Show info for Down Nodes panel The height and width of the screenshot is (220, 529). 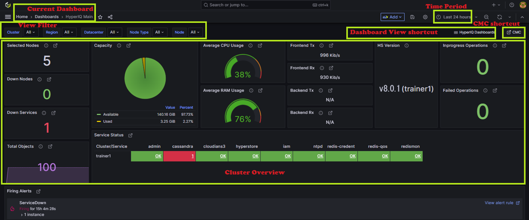(x=39, y=79)
